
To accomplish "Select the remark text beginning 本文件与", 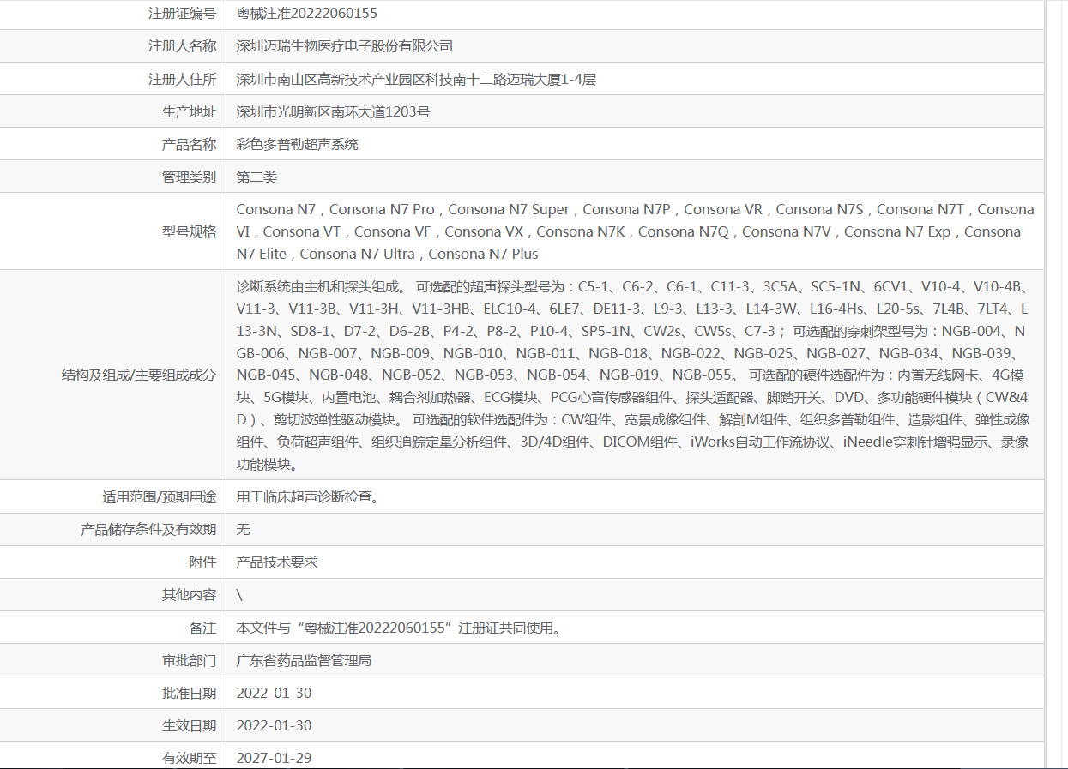I will coord(399,628).
